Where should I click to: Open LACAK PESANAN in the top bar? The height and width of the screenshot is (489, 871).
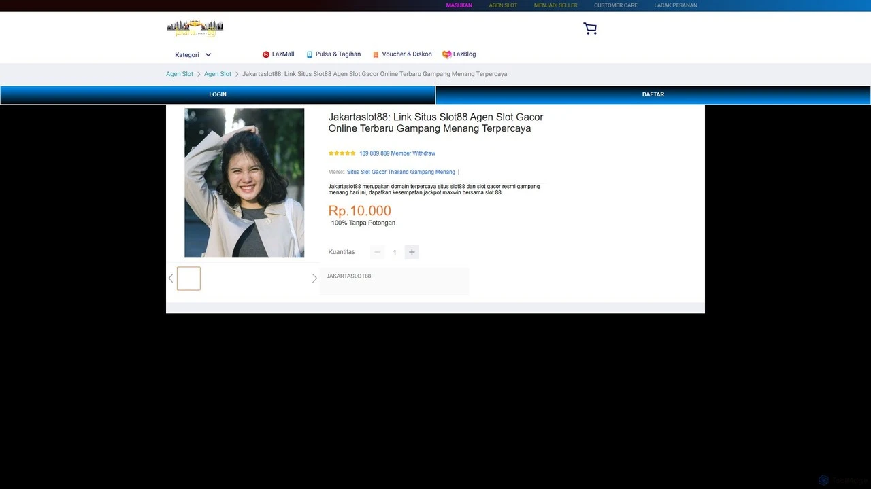[676, 5]
